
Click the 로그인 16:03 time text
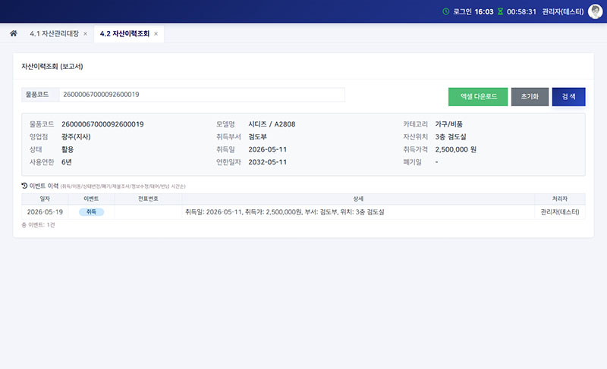pos(473,11)
